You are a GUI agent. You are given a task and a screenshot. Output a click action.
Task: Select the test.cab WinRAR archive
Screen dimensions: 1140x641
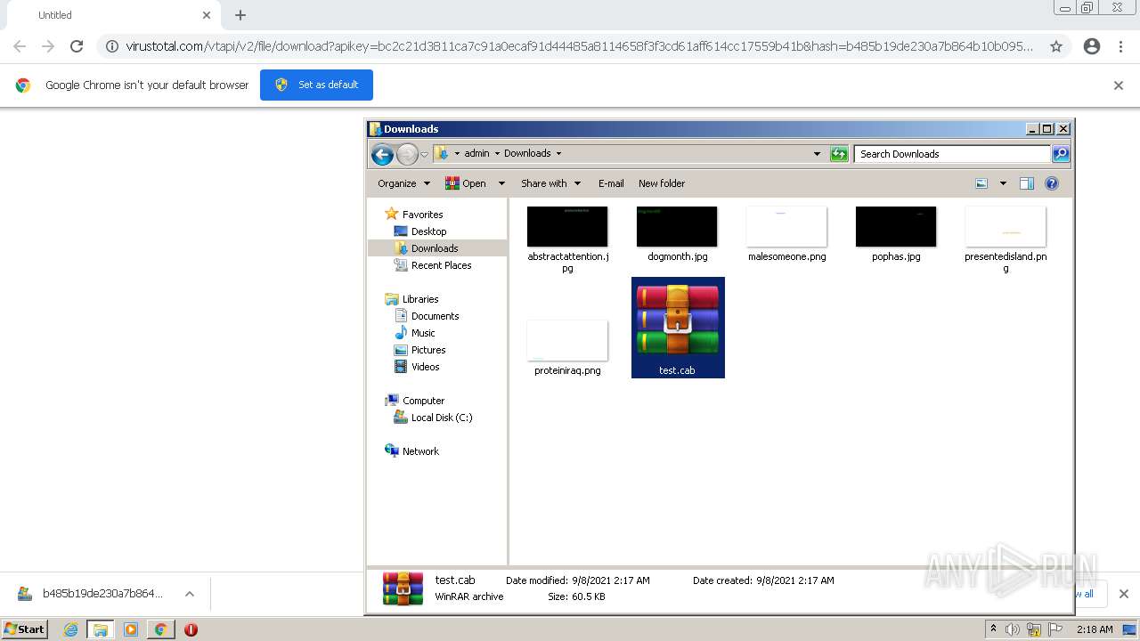coord(678,328)
